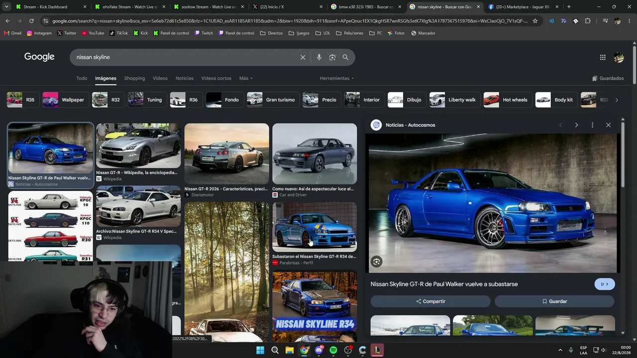Filter results by the Liberty walk chip
The width and height of the screenshot is (637, 358).
coord(454,100)
